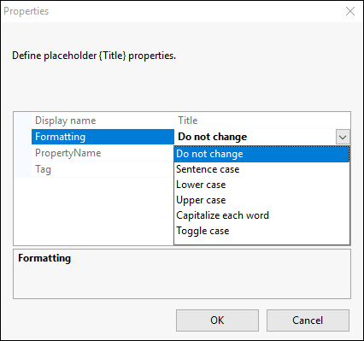
Task: Select 'Upper case' formatting option
Action: (261, 200)
